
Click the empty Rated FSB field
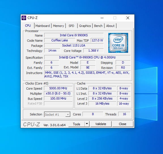[58, 104]
